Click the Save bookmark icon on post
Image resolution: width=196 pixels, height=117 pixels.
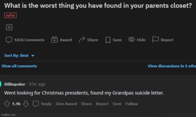(108, 40)
